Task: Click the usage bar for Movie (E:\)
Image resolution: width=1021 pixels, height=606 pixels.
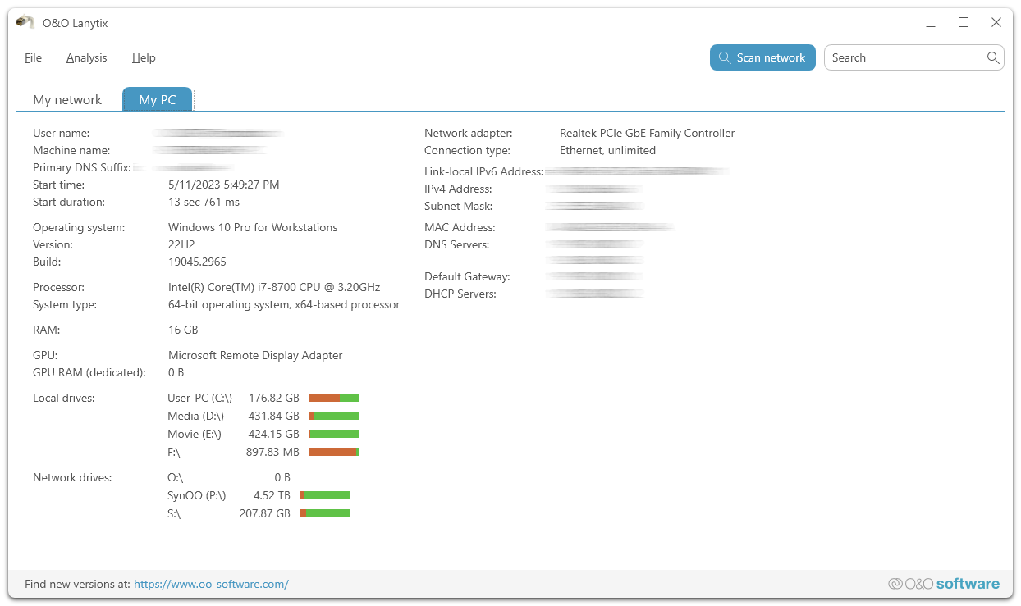Action: (x=334, y=434)
